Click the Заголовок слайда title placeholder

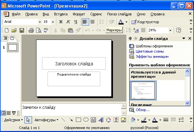click(74, 63)
